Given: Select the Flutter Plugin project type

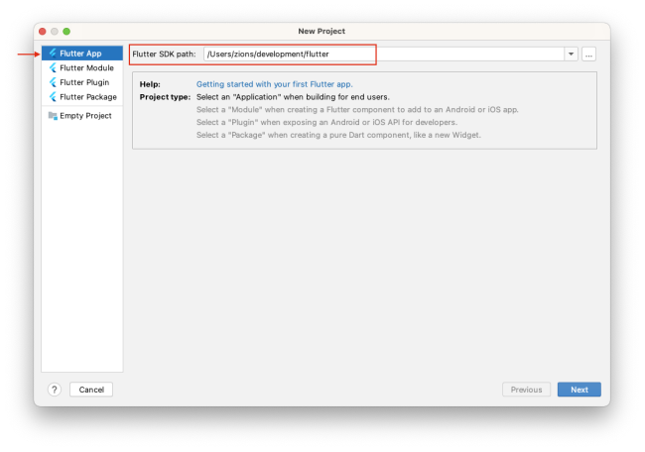Looking at the screenshot, I should pos(81,82).
